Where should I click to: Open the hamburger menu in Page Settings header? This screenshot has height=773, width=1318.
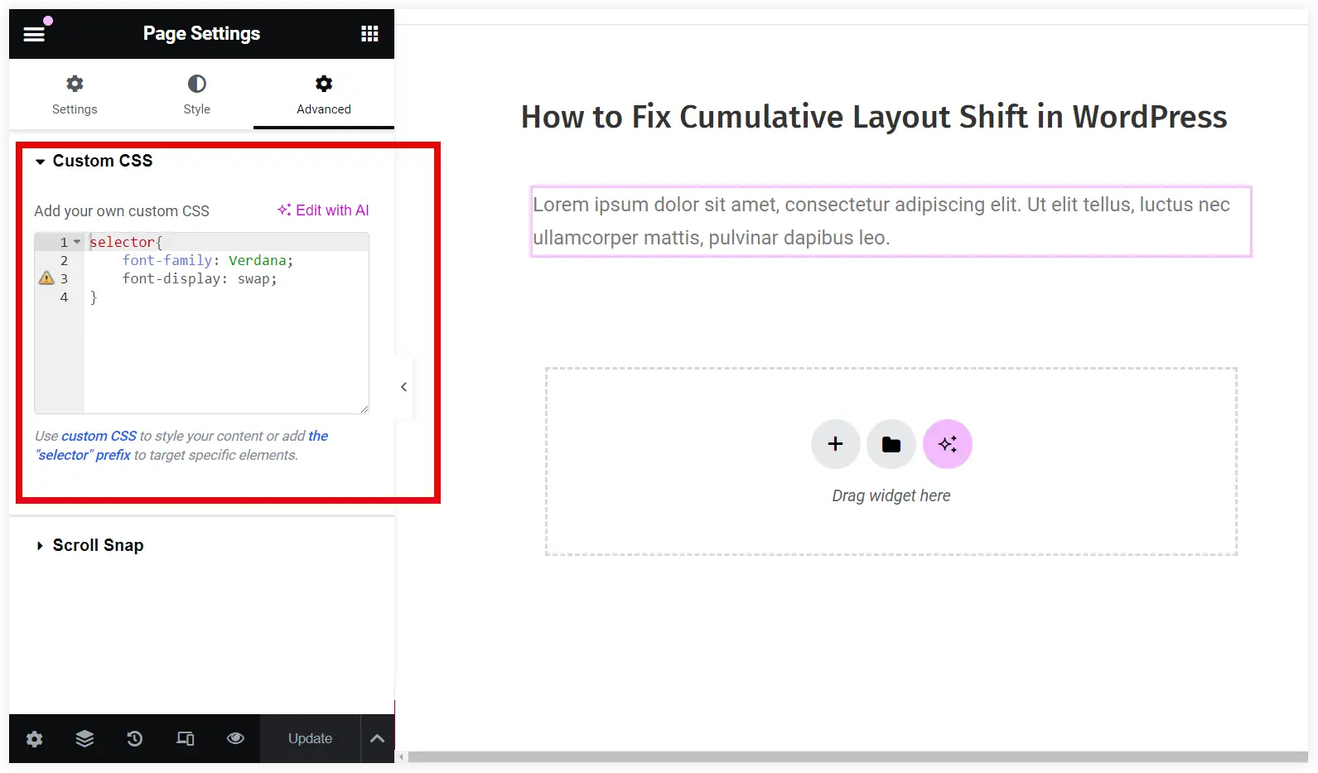(x=34, y=34)
